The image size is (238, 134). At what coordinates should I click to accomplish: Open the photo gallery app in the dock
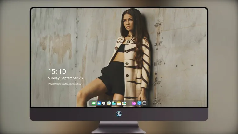(x=124, y=103)
